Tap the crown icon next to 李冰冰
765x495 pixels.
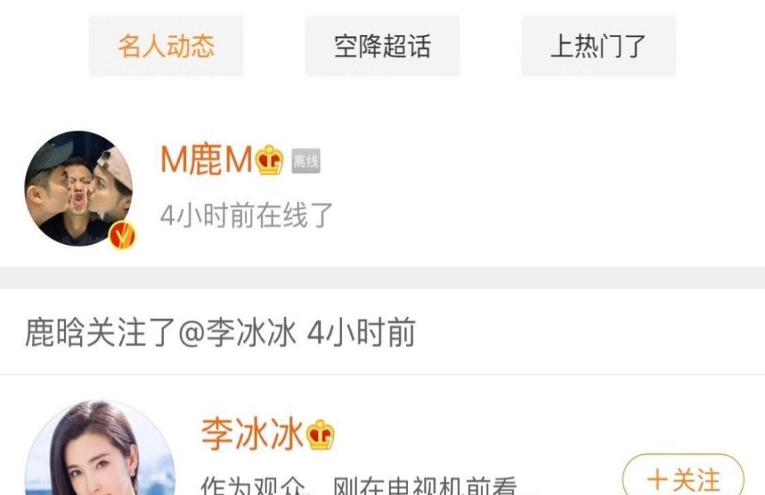tap(321, 434)
